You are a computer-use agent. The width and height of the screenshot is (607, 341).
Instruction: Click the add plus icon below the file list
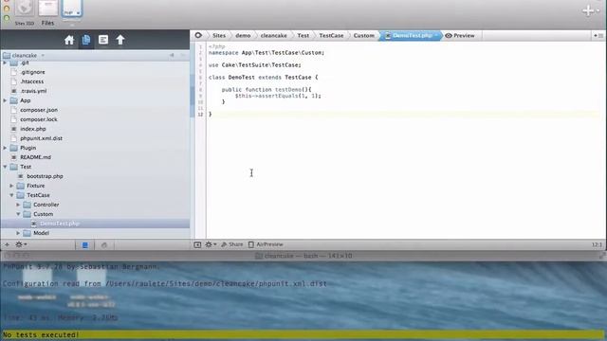(x=7, y=244)
